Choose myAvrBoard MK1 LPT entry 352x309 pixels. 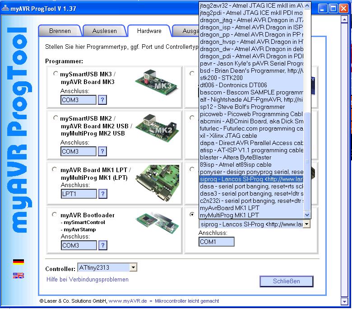[251, 208]
